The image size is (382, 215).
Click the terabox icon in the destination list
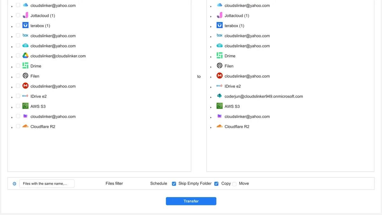coord(220,25)
